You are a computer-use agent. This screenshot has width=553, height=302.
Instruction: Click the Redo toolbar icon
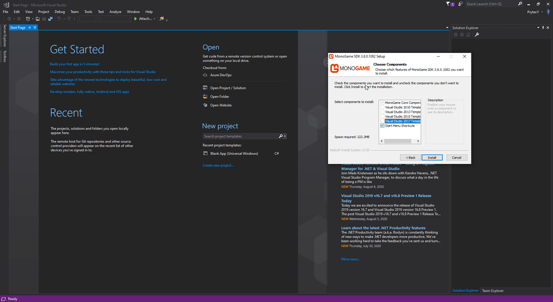(69, 19)
